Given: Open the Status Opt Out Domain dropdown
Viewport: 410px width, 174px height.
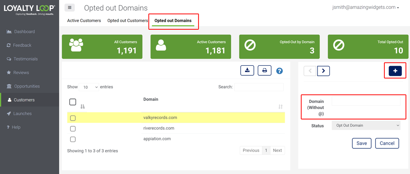Looking at the screenshot, I should click(x=366, y=125).
